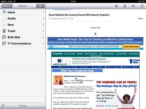Tap the Bulk Mail folder icon
This screenshot has height=109, width=146.
[x=4, y=37]
